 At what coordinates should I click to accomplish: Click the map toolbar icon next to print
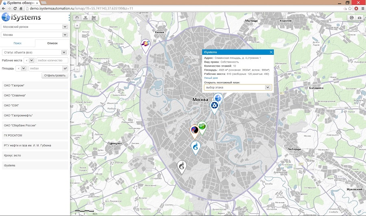[360, 18]
